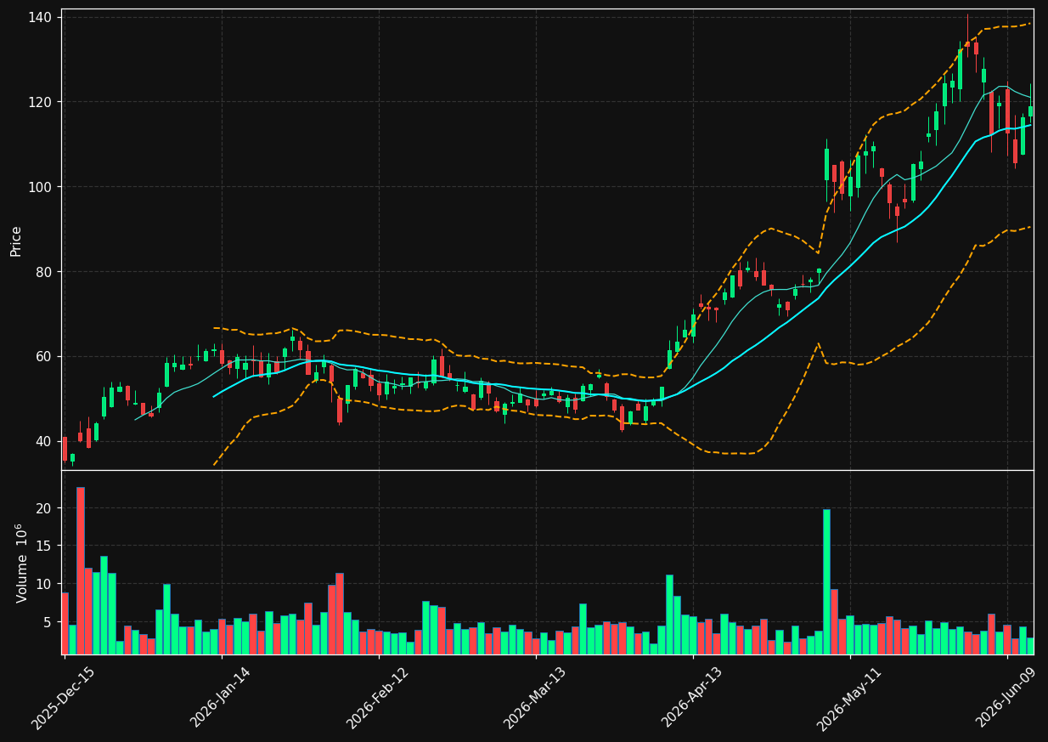Click the 15 volume axis tick label
The height and width of the screenshot is (742, 1048).
click(43, 546)
